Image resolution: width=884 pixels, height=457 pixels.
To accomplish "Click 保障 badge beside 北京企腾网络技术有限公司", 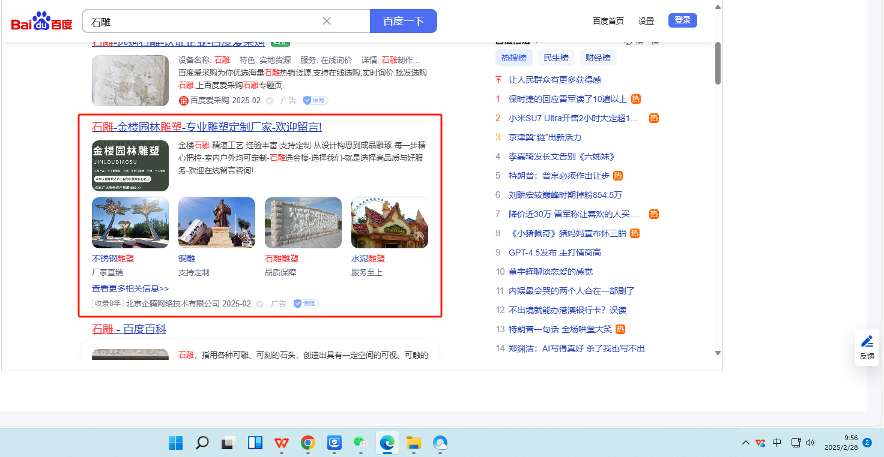I will click(306, 304).
